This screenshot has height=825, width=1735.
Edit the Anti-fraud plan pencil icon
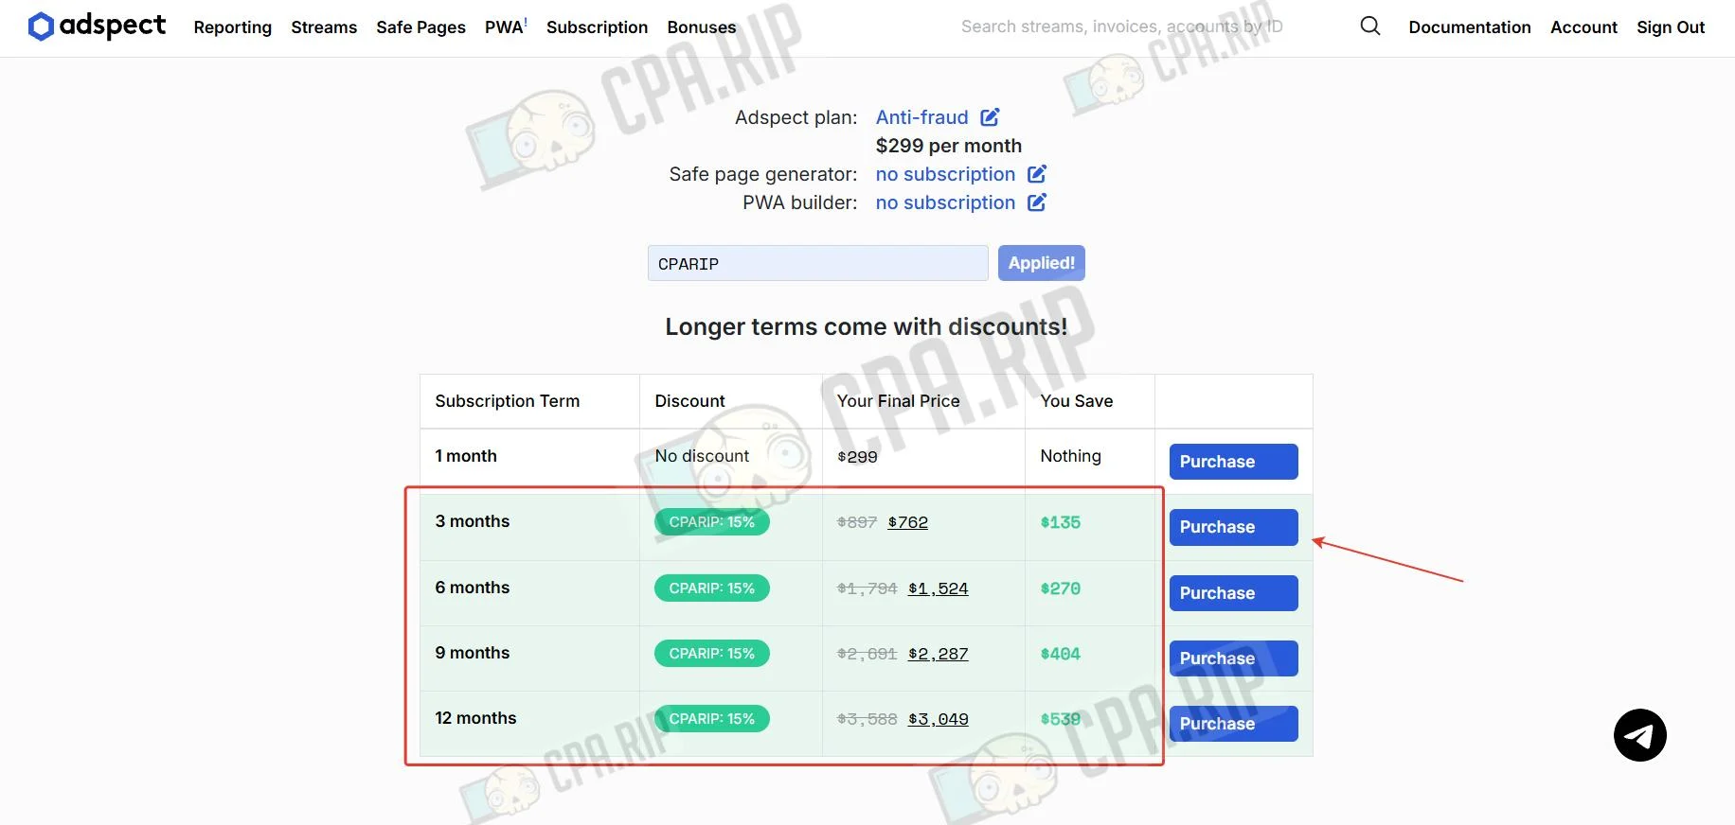point(990,117)
